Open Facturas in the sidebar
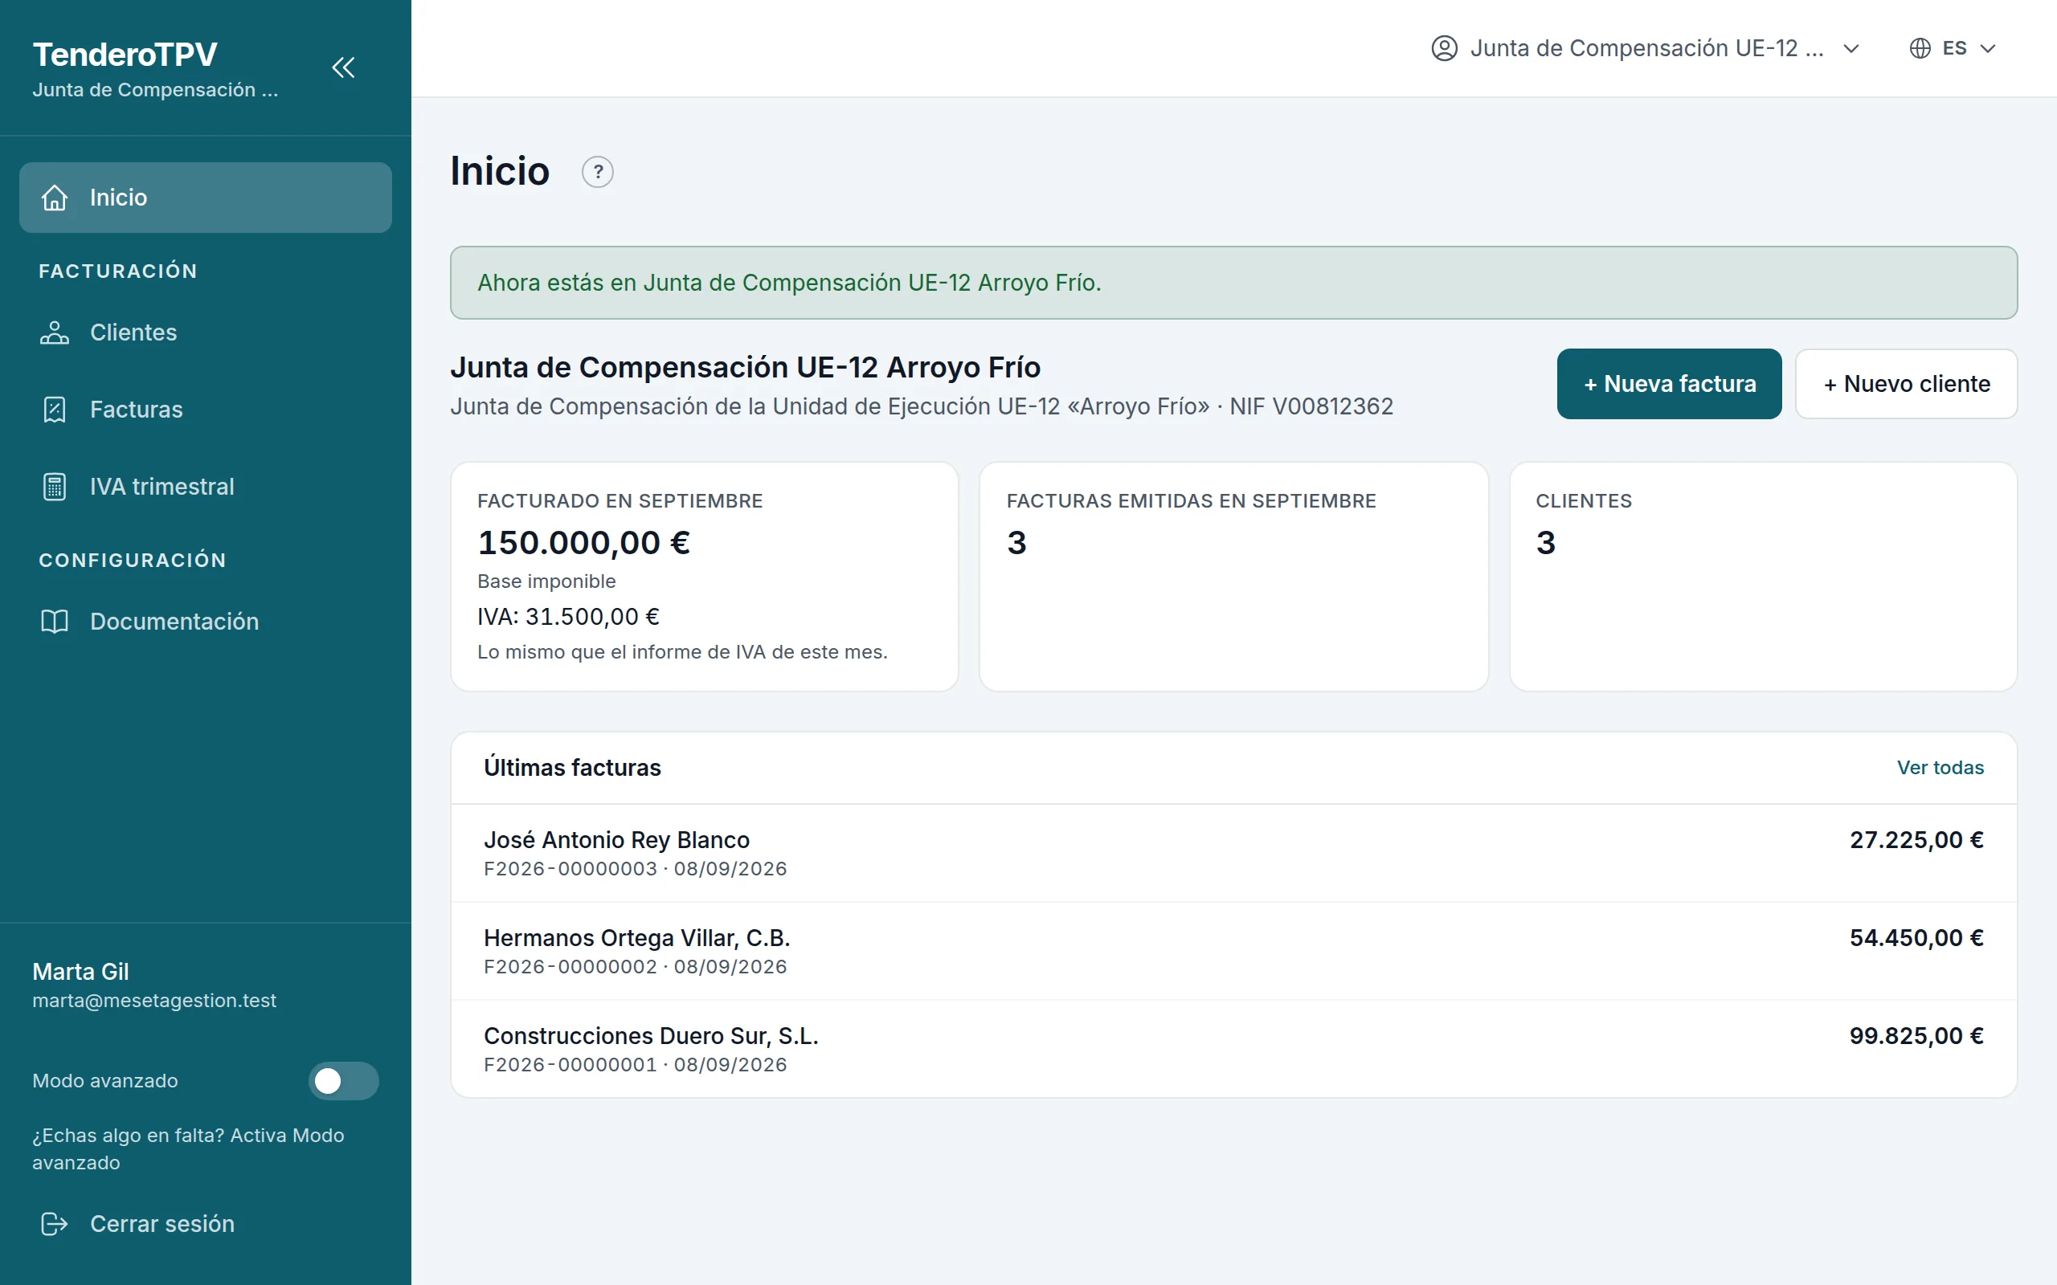 point(206,410)
